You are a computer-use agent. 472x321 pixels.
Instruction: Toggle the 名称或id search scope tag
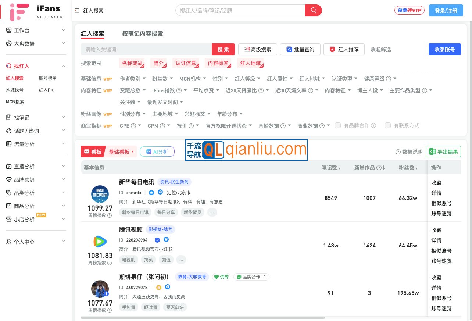(132, 63)
